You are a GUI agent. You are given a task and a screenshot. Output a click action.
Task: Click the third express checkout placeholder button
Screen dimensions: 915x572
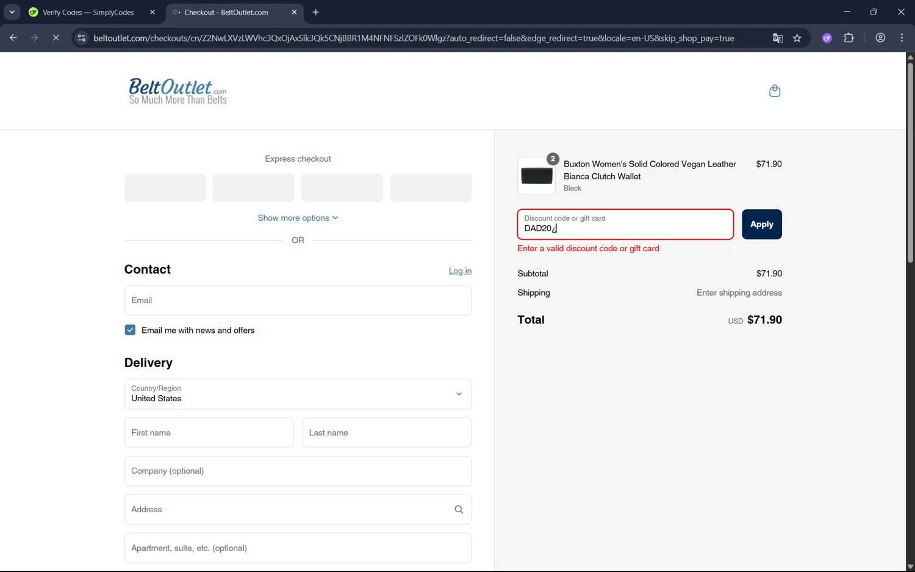[342, 188]
